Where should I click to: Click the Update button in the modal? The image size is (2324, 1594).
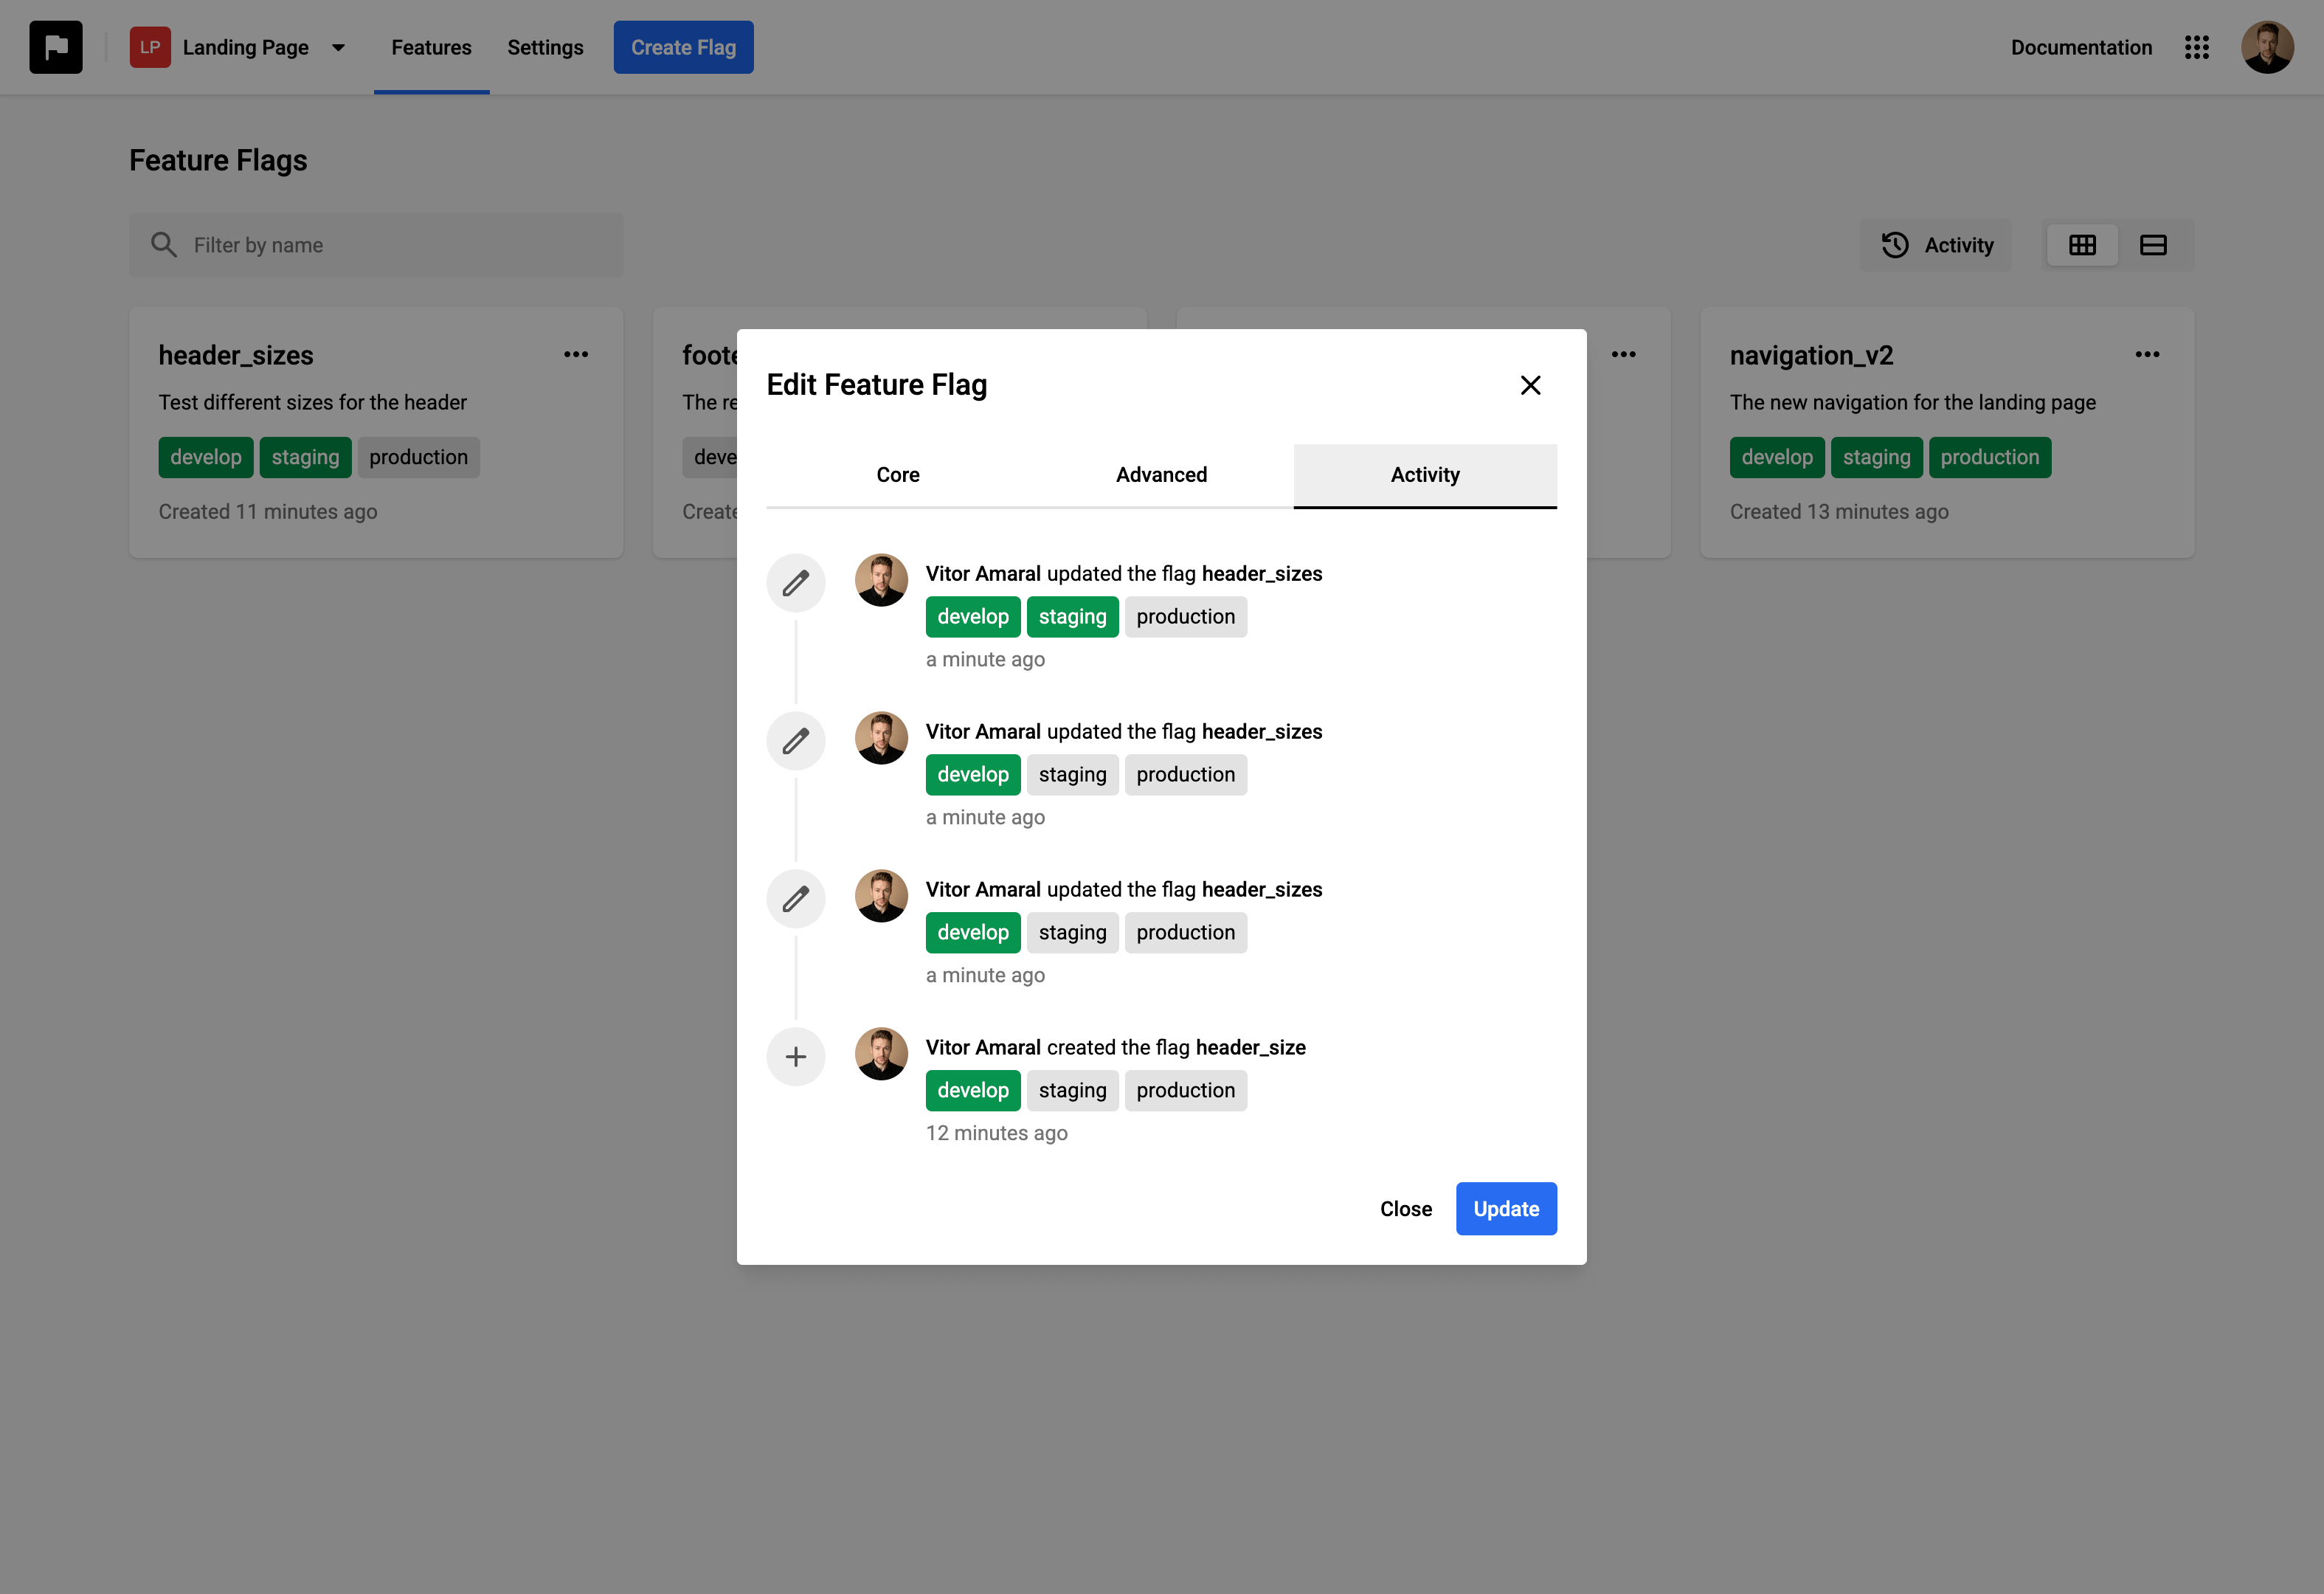[1506, 1208]
